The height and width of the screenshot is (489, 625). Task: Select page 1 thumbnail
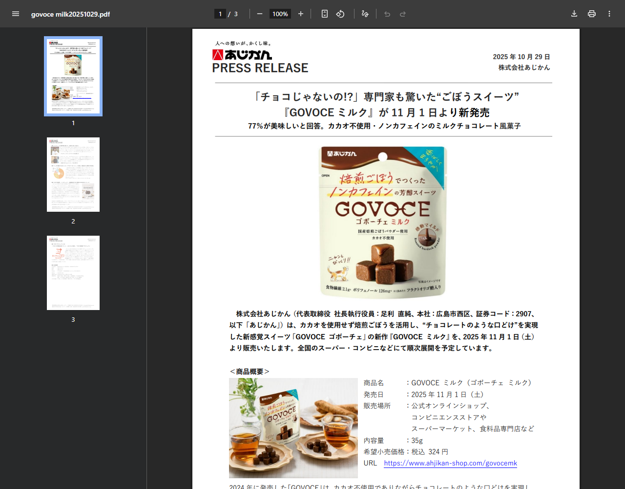point(73,76)
